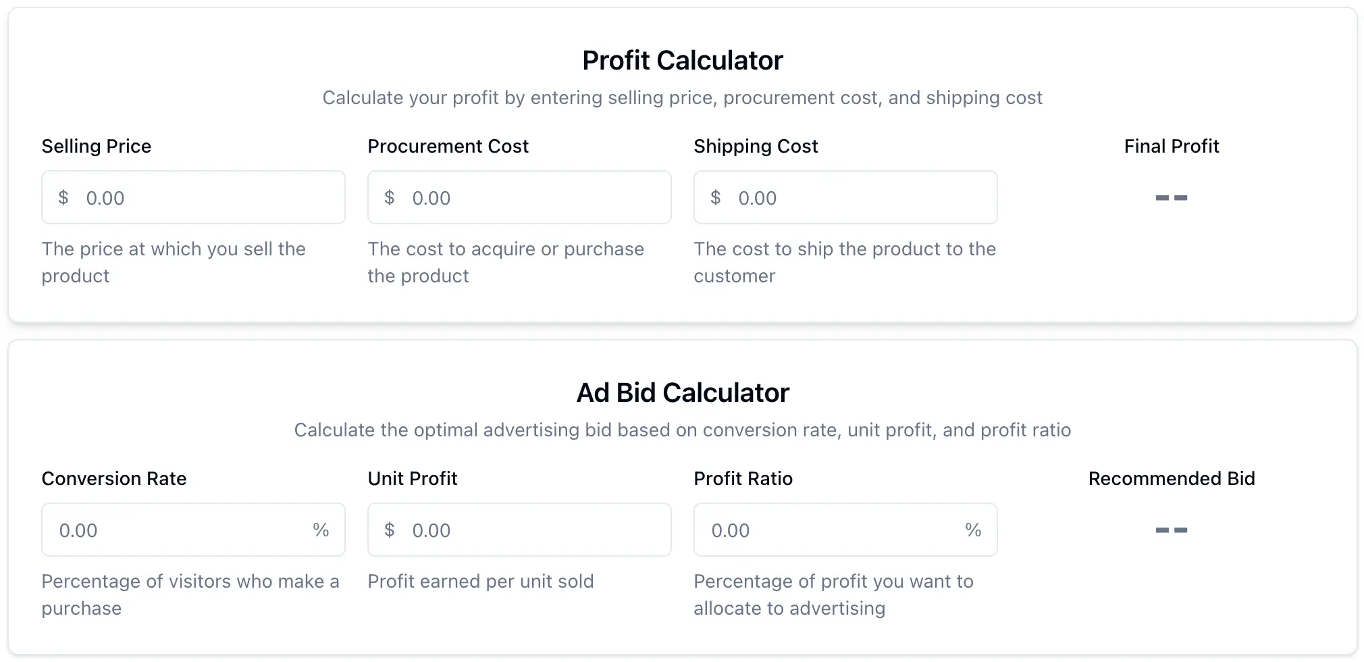Click the Selling Price label
Image resolution: width=1364 pixels, height=662 pixels.
click(x=96, y=146)
